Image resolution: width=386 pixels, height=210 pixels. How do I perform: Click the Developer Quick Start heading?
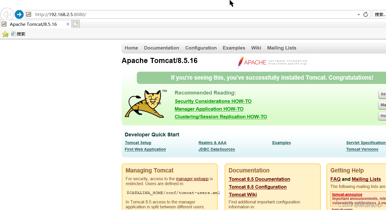point(152,135)
